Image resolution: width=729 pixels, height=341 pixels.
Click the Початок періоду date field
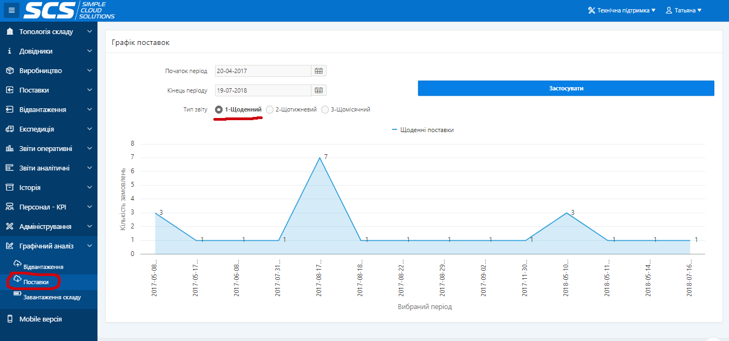pos(263,71)
